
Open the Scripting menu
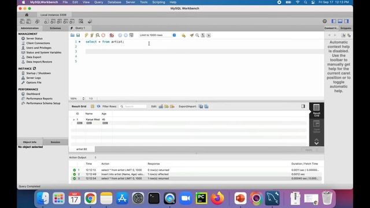click(158, 2)
